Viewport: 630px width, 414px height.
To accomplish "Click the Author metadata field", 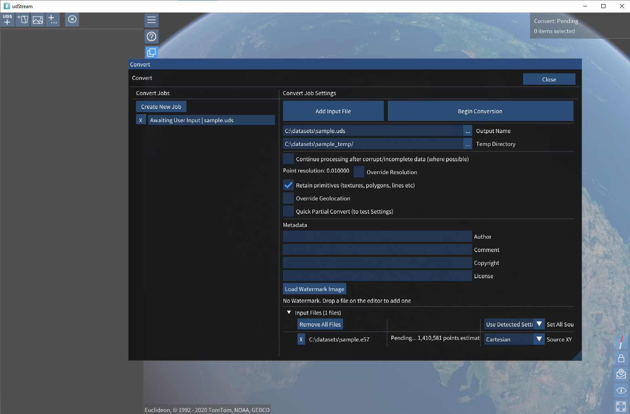I will coord(377,237).
